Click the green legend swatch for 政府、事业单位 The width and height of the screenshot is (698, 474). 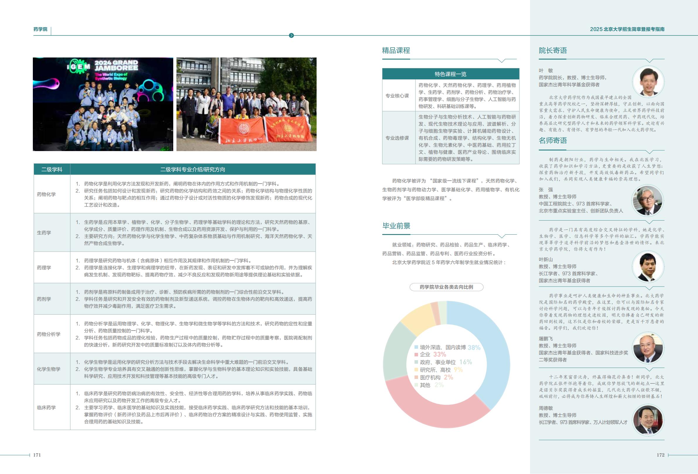(x=416, y=362)
